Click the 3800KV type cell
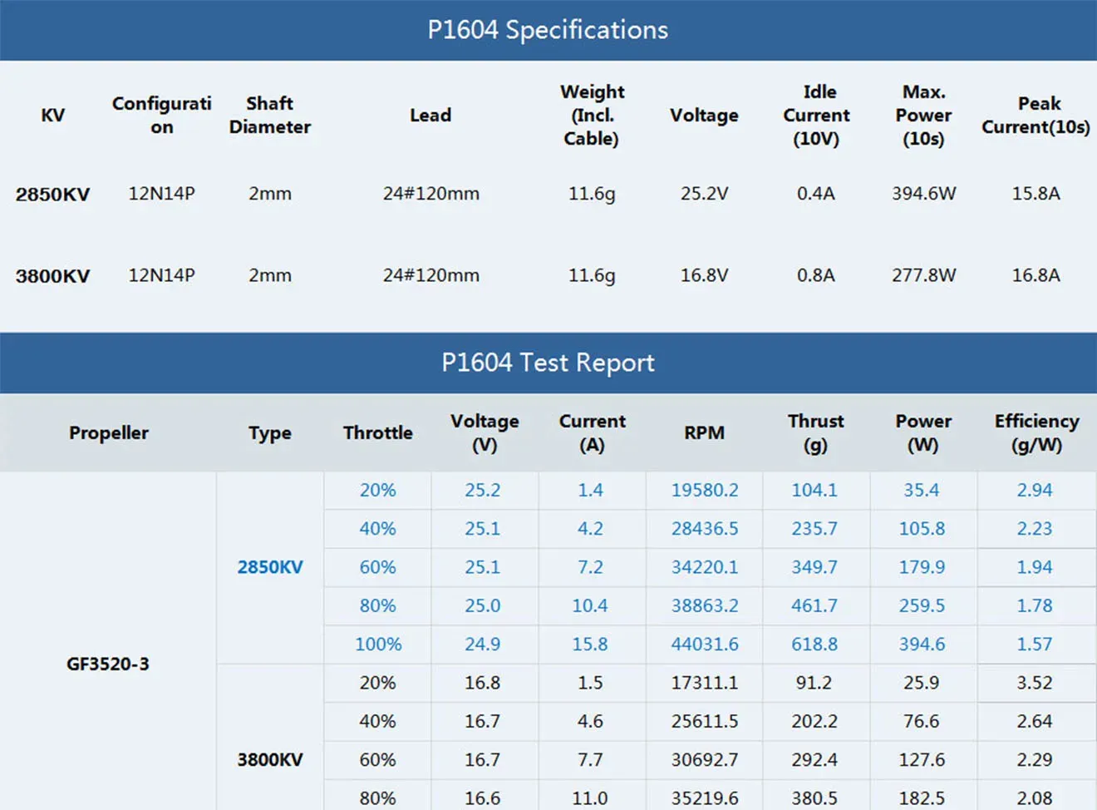Screen dimensions: 1097x810 tap(270, 758)
